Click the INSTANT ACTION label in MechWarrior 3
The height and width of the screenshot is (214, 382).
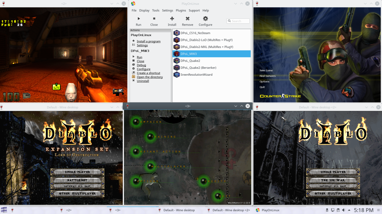[159, 151]
